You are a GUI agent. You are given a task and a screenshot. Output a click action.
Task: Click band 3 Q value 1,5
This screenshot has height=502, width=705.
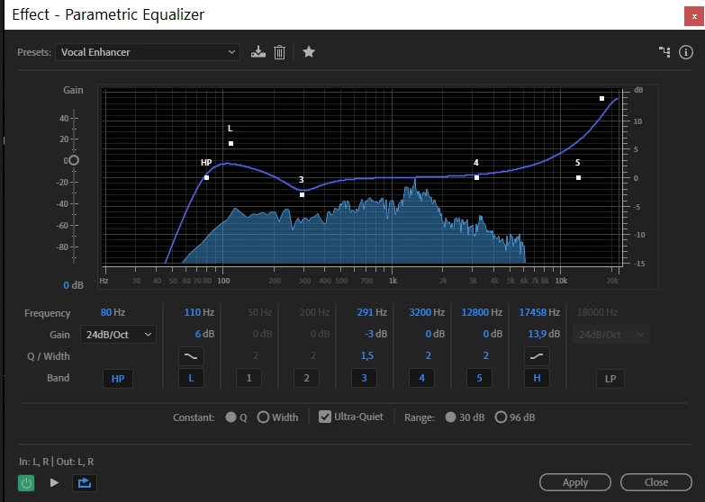coord(366,355)
